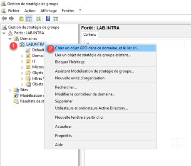191x166 pixels.
Task: Click the Default policy scroll icon
Action: tap(28, 50)
